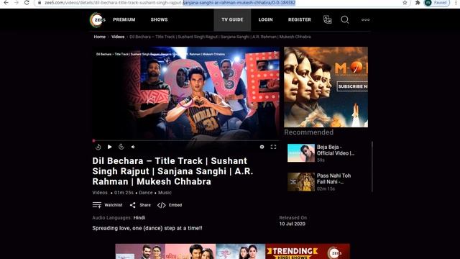Go to Videos breadcrumb
This screenshot has width=460, height=259.
118,37
